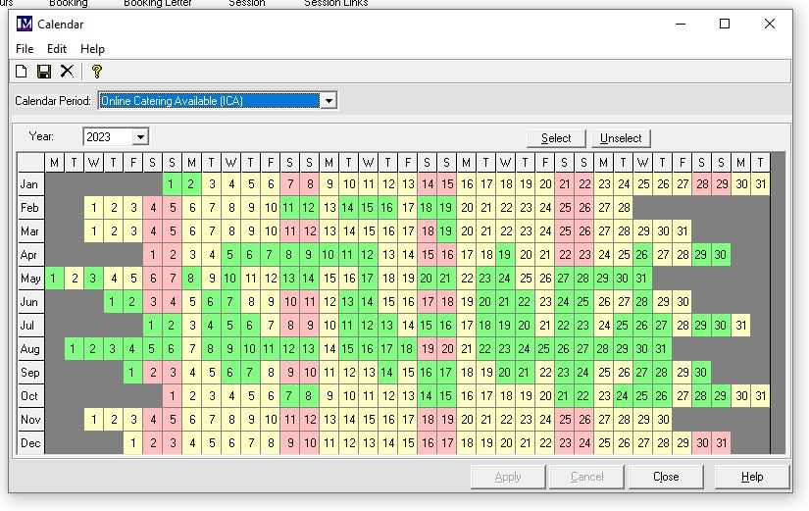Select the Aug row header
Viewport: 809px width, 511px height.
click(x=31, y=349)
